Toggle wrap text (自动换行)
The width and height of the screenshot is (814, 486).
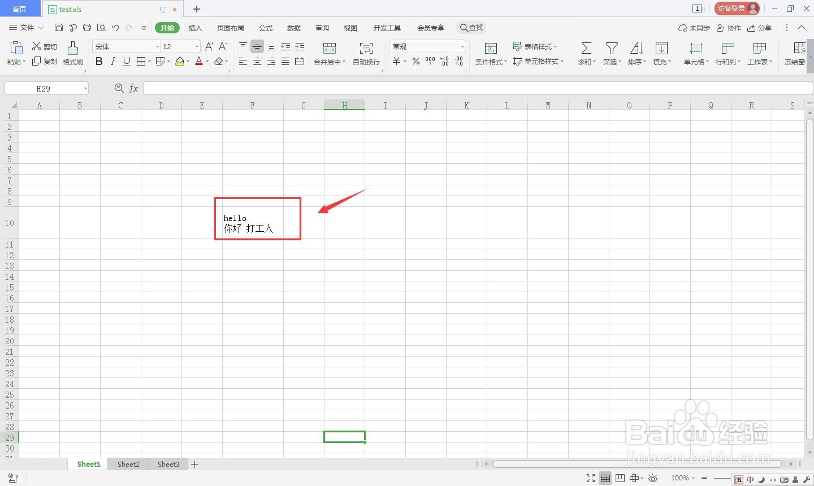click(x=366, y=53)
